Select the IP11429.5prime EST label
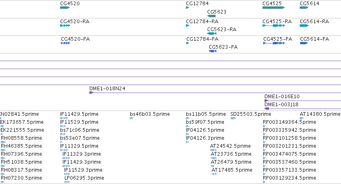The width and height of the screenshot is (341, 184). [x=79, y=114]
